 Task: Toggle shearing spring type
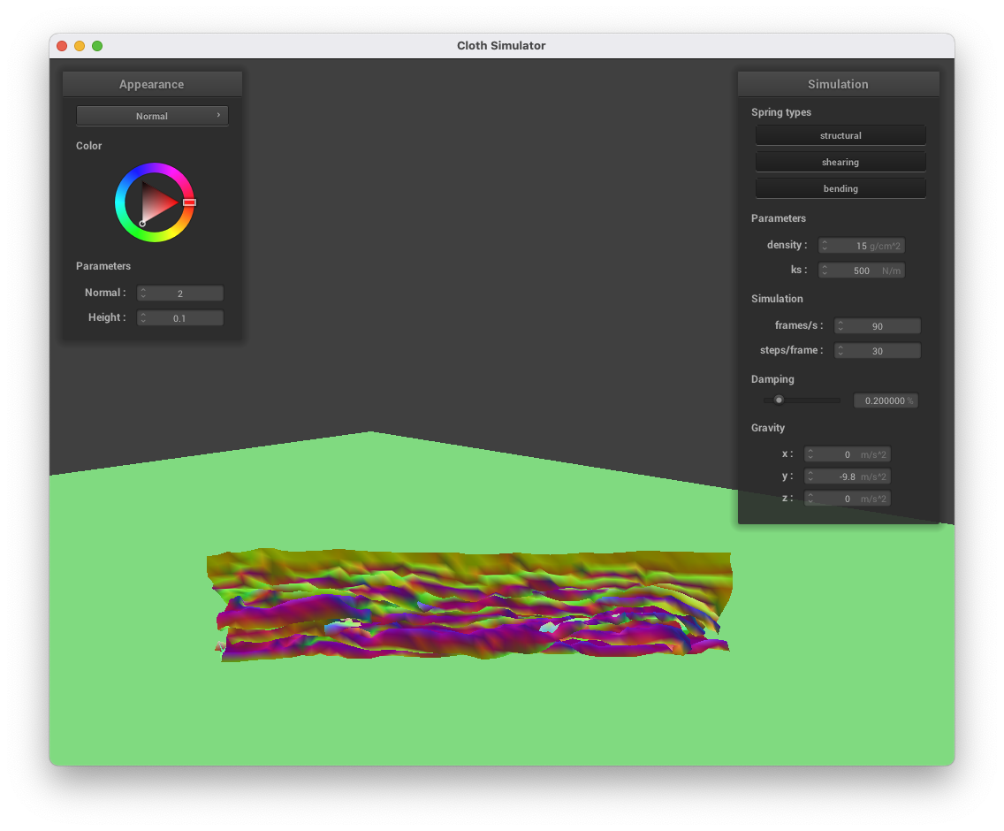(840, 162)
